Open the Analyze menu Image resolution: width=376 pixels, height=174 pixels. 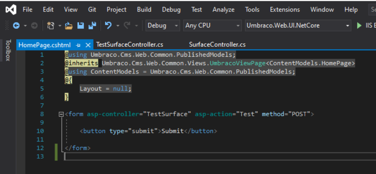[223, 10]
